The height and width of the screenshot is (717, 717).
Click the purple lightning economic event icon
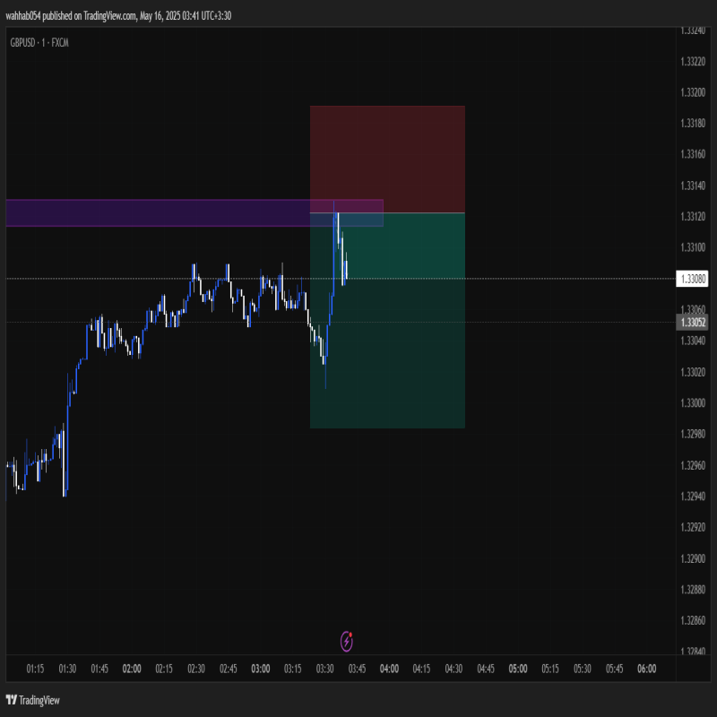(347, 641)
